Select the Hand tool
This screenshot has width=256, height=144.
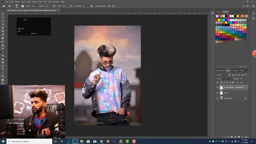[x=3, y=80]
